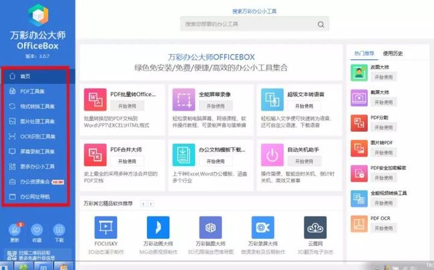Screen dimensions: 434x270
Task: Click the OfficeBox cube logo
Action: click(x=38, y=15)
